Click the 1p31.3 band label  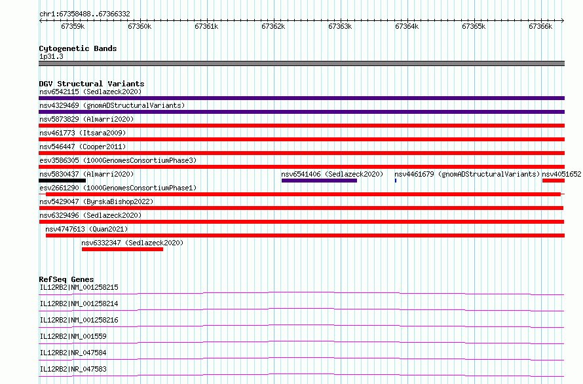click(x=51, y=56)
